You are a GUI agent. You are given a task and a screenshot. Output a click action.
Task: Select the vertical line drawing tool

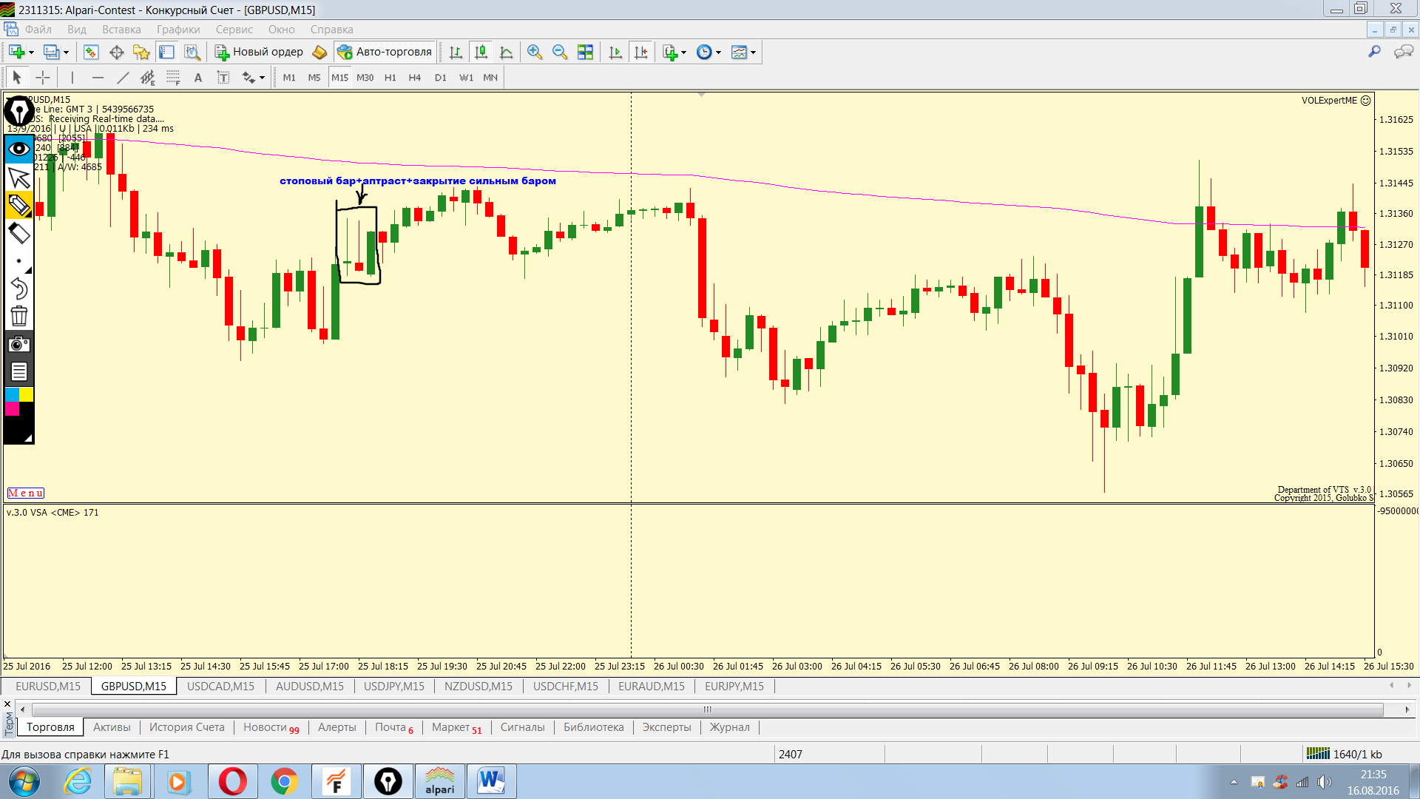click(72, 78)
